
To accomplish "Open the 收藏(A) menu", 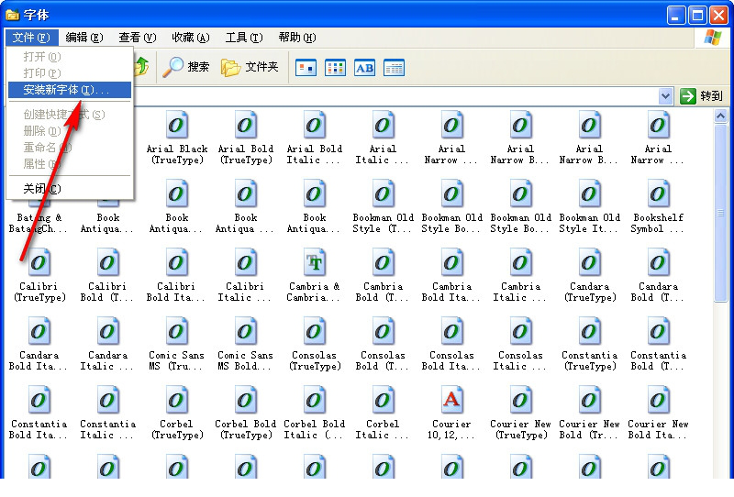I will [x=191, y=38].
